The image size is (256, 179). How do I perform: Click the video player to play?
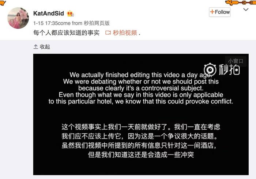(141, 114)
